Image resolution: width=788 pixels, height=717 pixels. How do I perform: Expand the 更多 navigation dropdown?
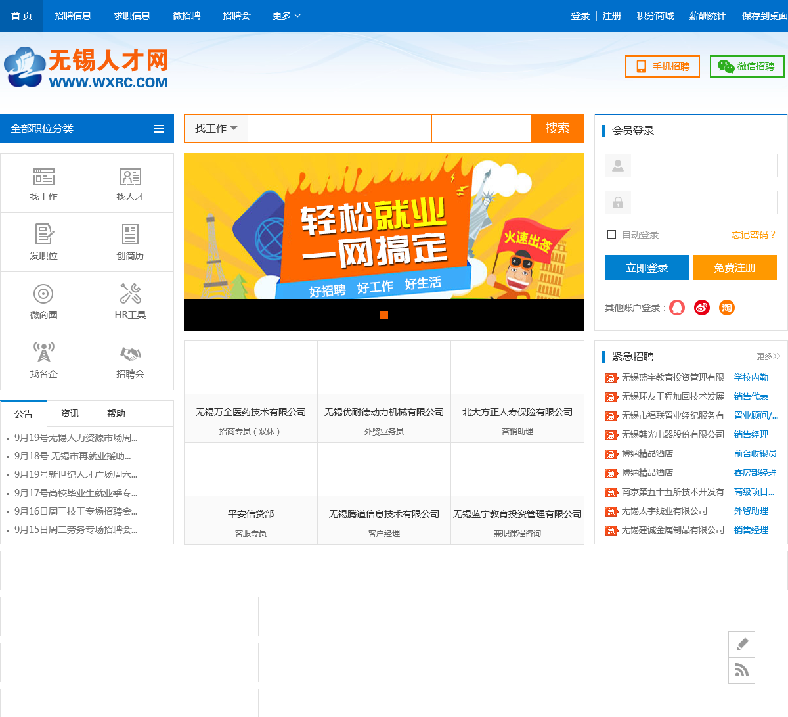coord(286,16)
